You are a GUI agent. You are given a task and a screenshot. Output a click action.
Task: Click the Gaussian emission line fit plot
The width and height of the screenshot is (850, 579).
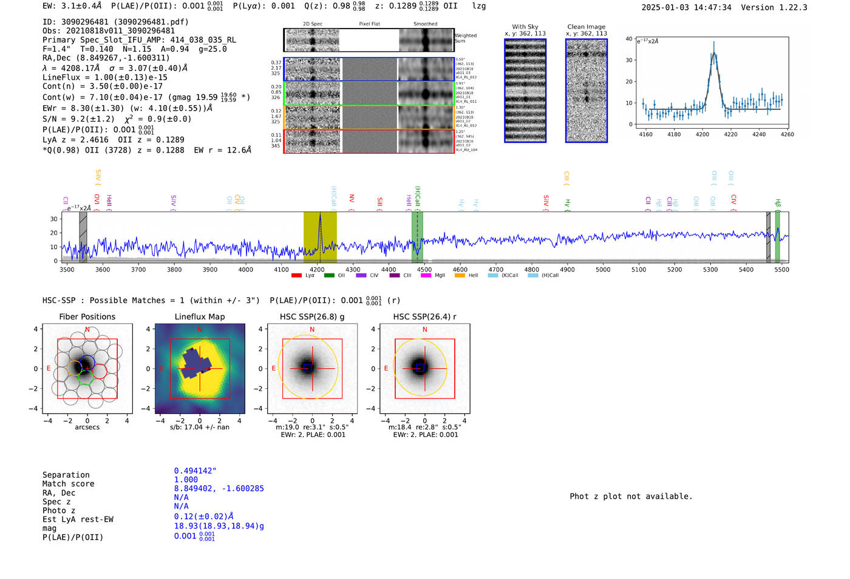713,82
